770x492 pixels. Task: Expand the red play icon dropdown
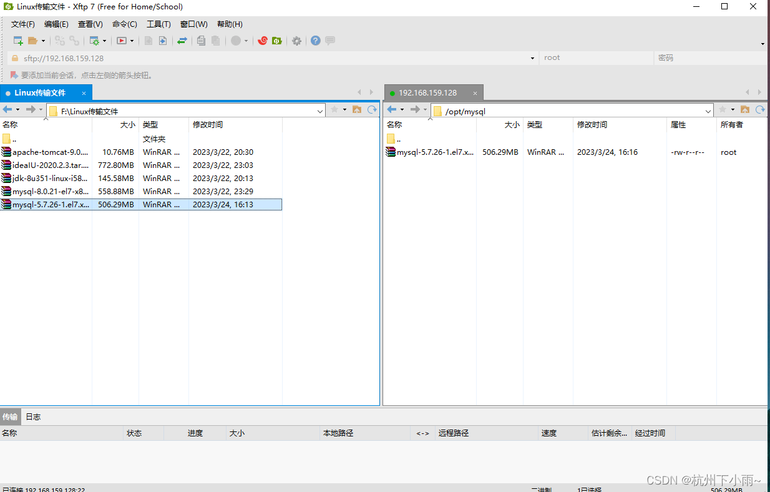pos(132,41)
